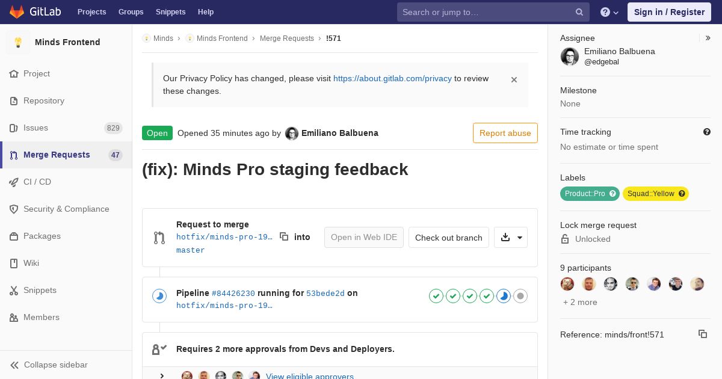Click the second passed pipeline stage icon

453,296
